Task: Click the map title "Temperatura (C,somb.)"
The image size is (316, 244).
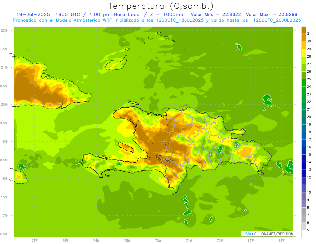Action: pos(161,6)
